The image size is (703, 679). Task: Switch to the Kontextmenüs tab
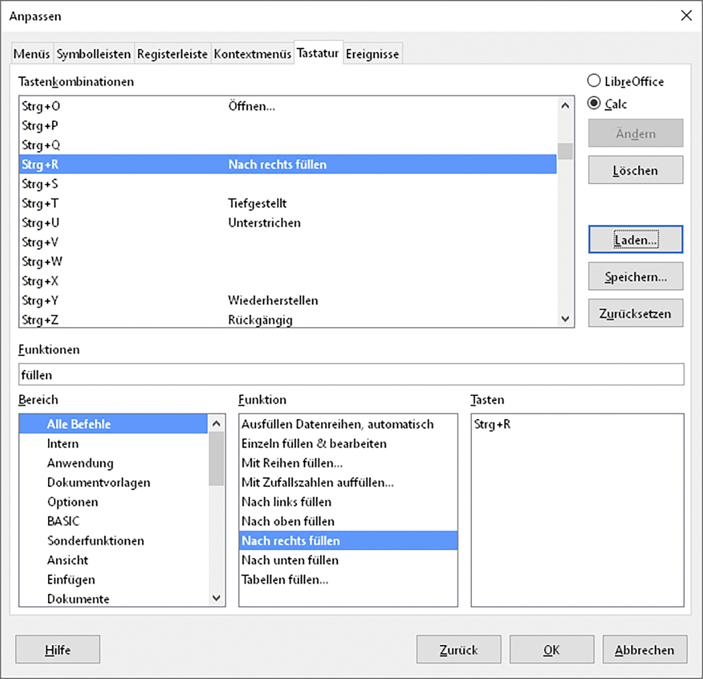coord(252,54)
